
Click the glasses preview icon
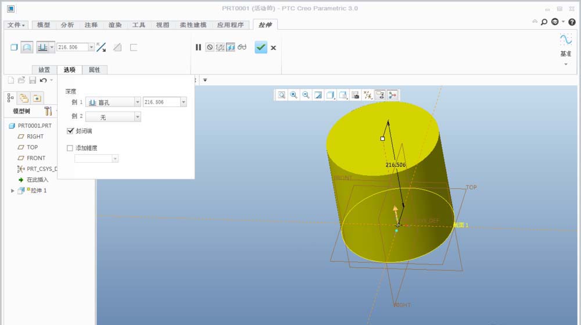click(x=242, y=47)
